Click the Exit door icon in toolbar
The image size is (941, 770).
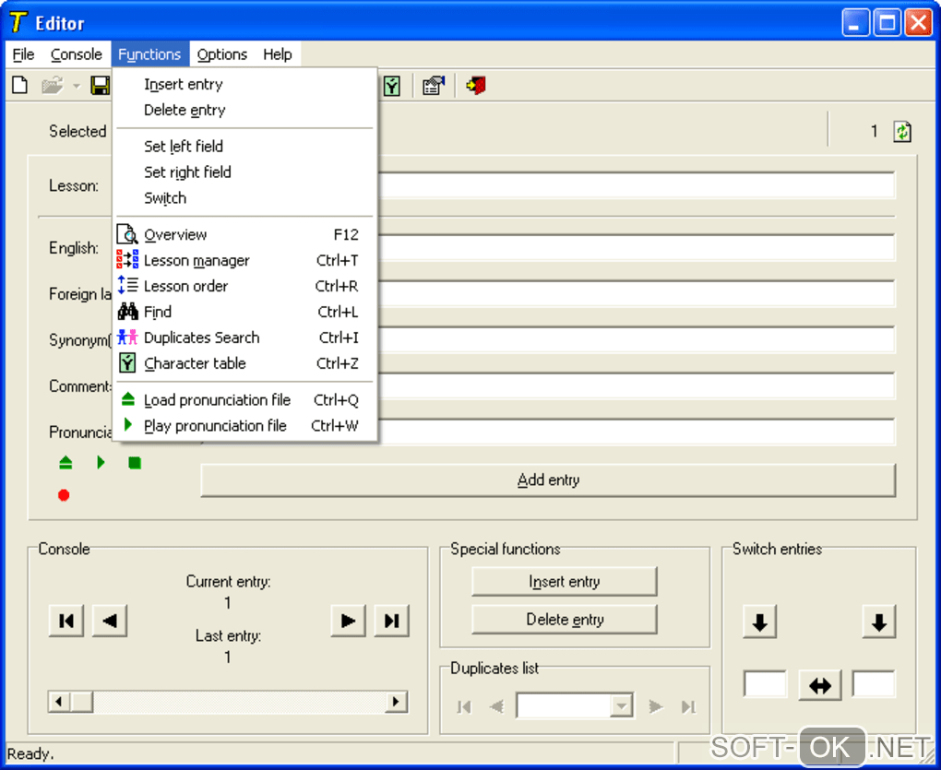click(x=476, y=86)
